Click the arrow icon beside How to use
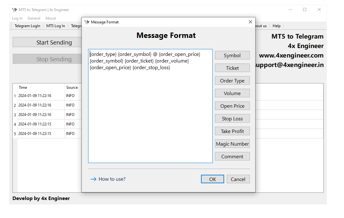 (x=94, y=179)
